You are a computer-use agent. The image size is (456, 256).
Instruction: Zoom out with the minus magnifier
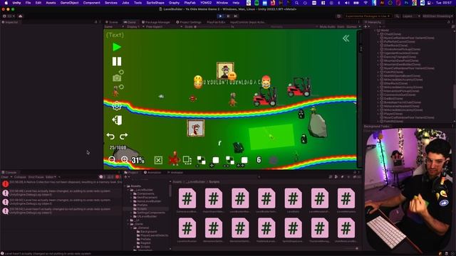[112, 159]
